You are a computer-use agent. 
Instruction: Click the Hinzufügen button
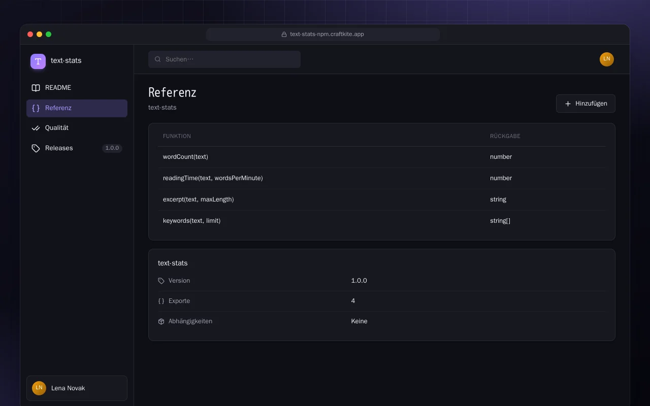point(586,104)
